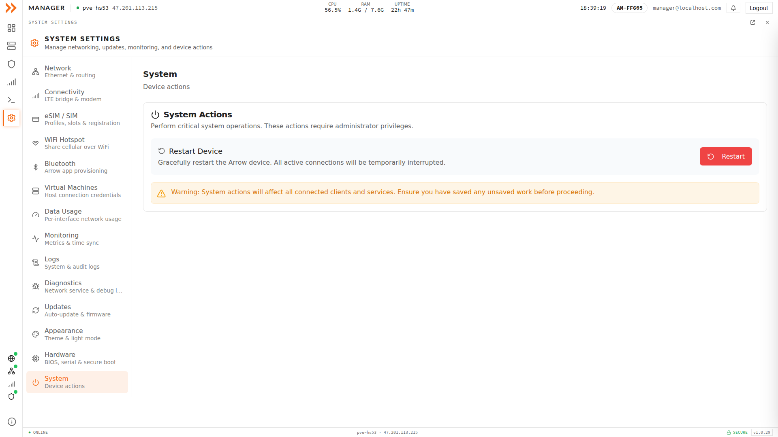Open the Hardware section
The width and height of the screenshot is (778, 437).
77,358
